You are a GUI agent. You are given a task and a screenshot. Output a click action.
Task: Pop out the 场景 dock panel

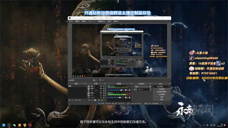[85, 84]
